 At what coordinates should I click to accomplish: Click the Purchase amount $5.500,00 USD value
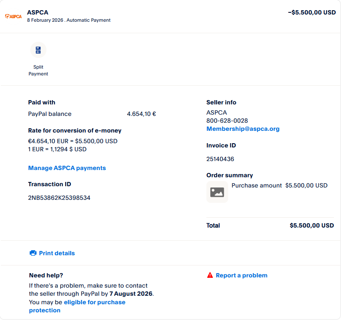[x=307, y=185]
